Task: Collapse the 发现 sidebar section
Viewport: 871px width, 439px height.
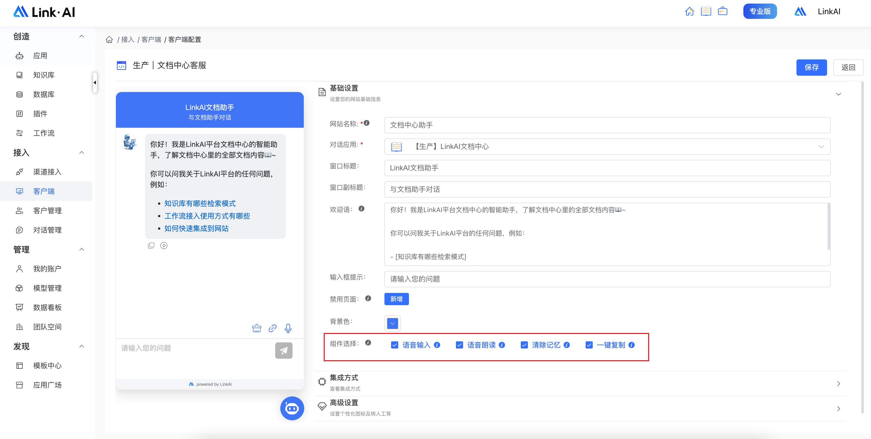Action: [x=81, y=346]
